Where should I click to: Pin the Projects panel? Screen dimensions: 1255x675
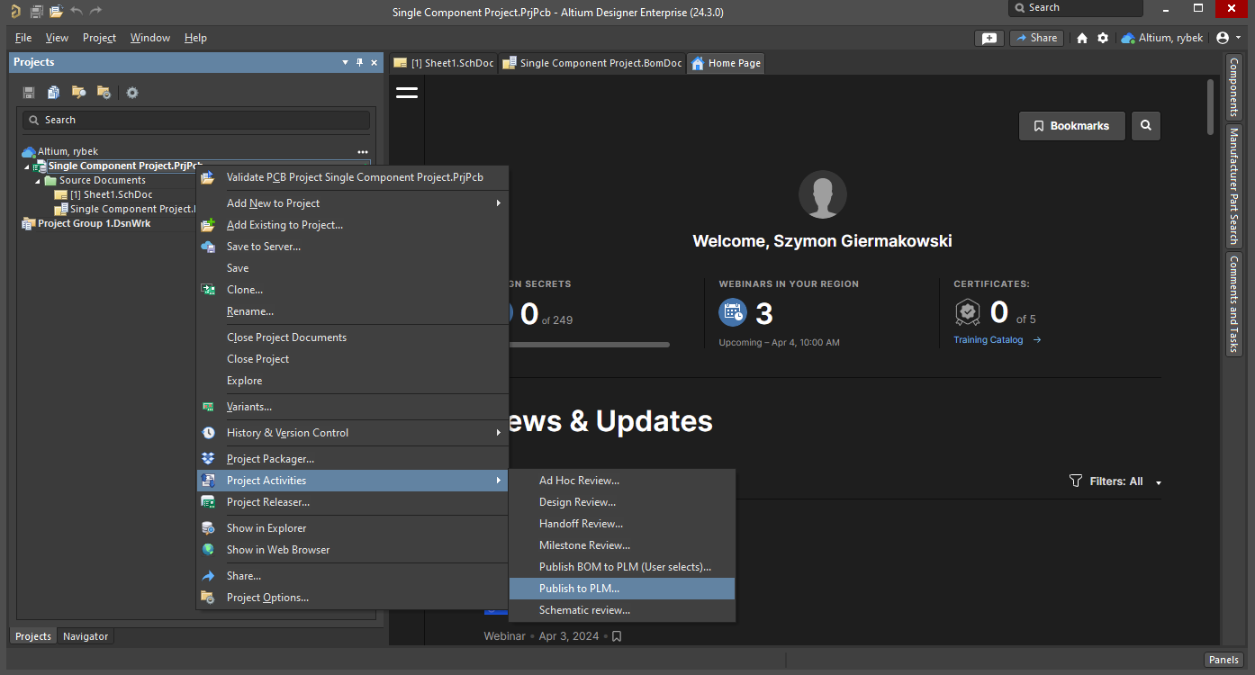pyautogui.click(x=360, y=62)
